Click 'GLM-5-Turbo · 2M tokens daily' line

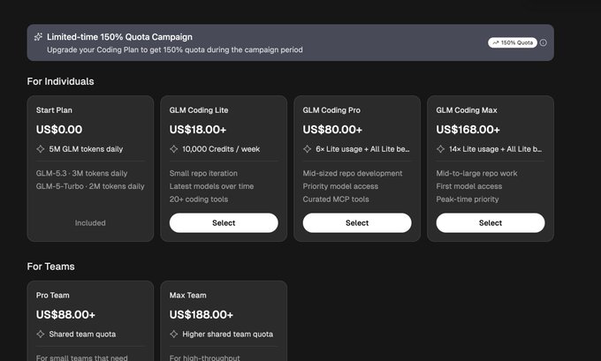tap(90, 186)
